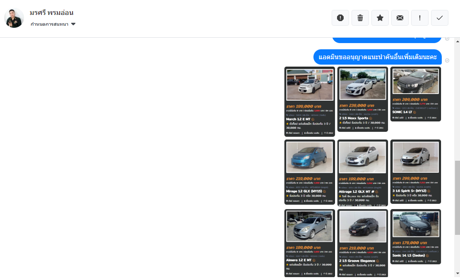Open the Sonic 1.4 LS (Sedan) card
The width and height of the screenshot is (460, 280).
pyautogui.click(x=416, y=237)
